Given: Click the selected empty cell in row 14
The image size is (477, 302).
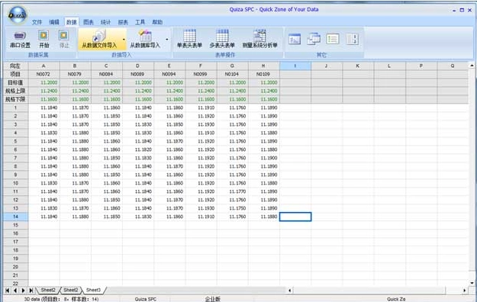Looking at the screenshot, I should point(295,217).
